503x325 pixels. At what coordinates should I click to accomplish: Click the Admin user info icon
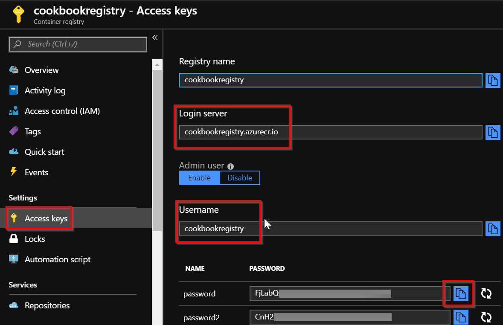click(x=230, y=166)
